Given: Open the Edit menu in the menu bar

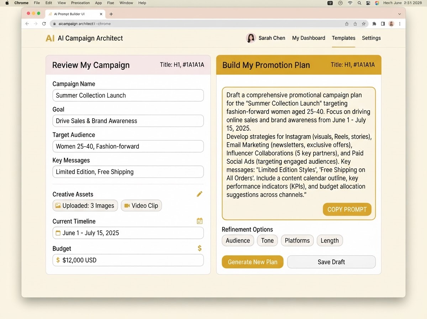Looking at the screenshot, I should click(49, 3).
